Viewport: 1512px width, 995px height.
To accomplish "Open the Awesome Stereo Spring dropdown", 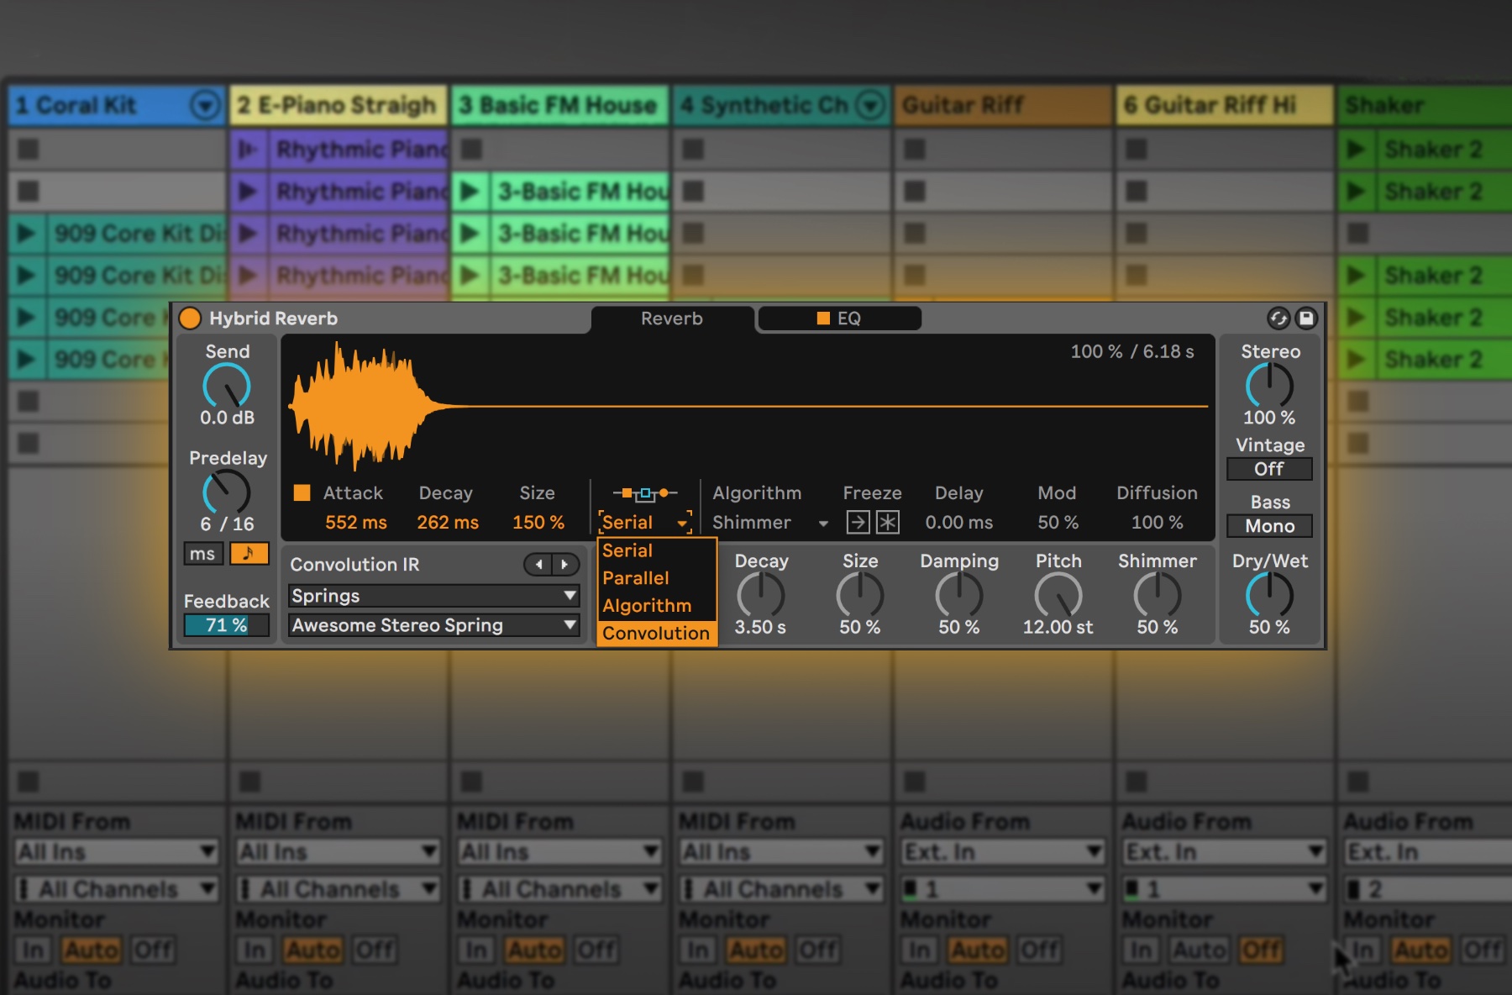I will [x=433, y=625].
